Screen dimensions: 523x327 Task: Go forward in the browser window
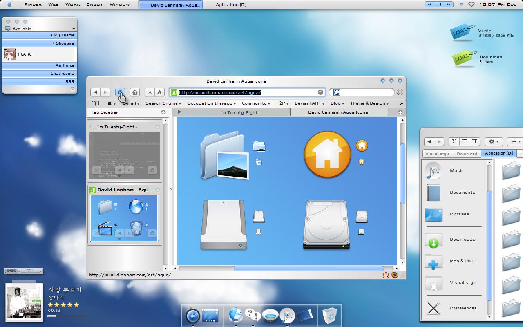pyautogui.click(x=105, y=92)
